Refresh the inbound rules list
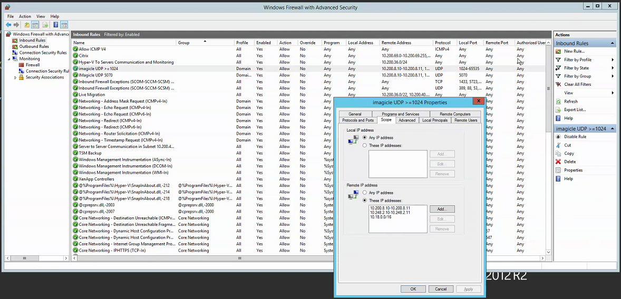Image resolution: width=621 pixels, height=299 pixels. [570, 101]
